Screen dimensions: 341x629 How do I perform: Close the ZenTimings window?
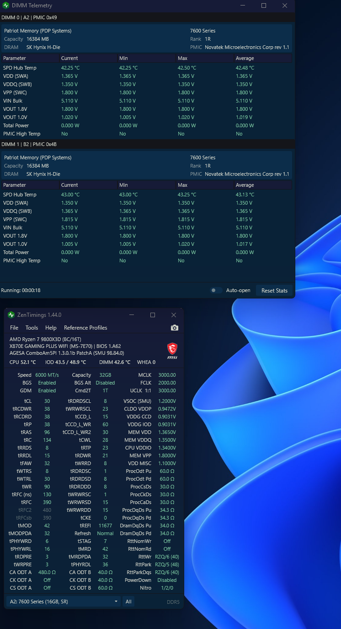click(x=174, y=315)
